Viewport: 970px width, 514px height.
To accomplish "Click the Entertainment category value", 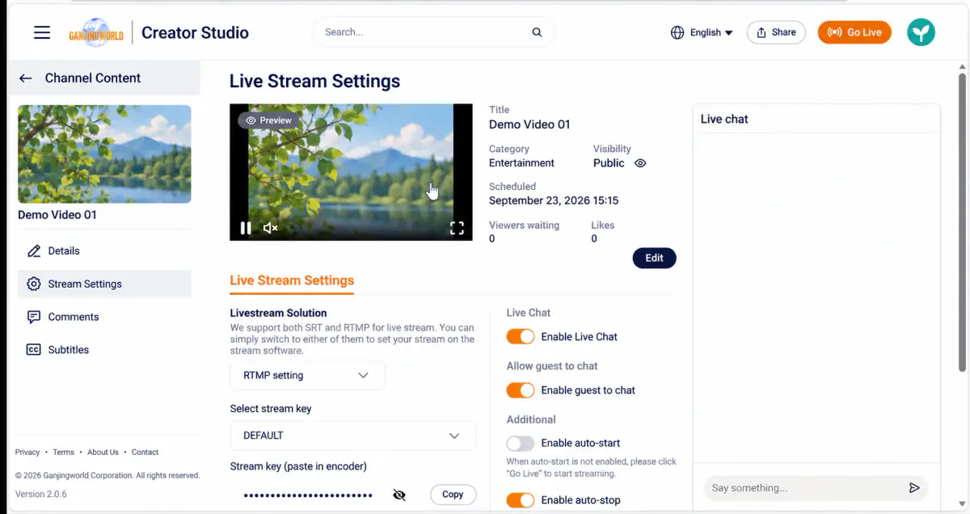I will pyautogui.click(x=521, y=163).
